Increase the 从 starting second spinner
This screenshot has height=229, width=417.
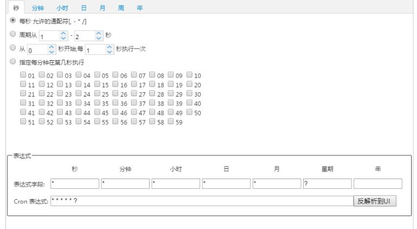[52, 47]
